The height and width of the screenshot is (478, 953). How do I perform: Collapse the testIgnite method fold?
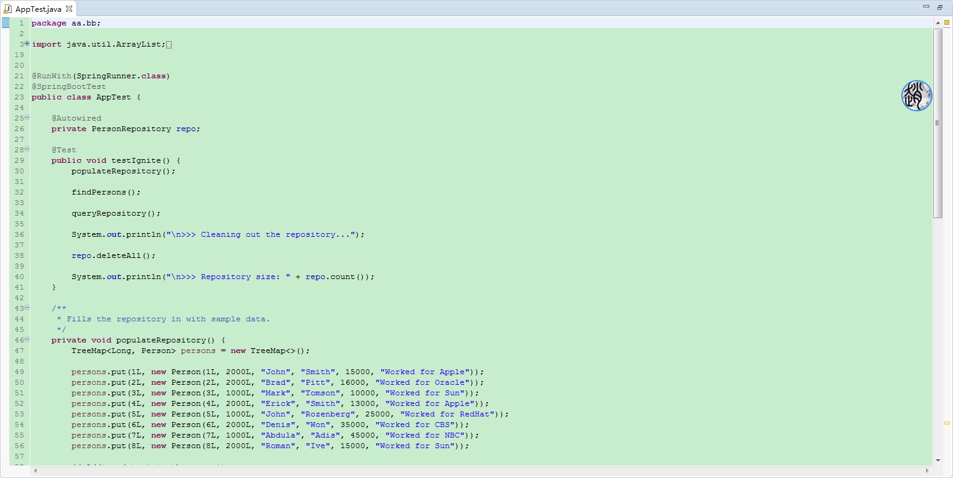tap(26, 149)
